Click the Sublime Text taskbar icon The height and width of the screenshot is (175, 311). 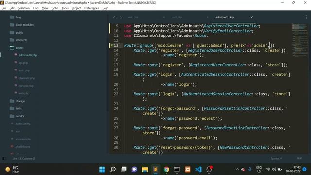pyautogui.click(x=155, y=169)
